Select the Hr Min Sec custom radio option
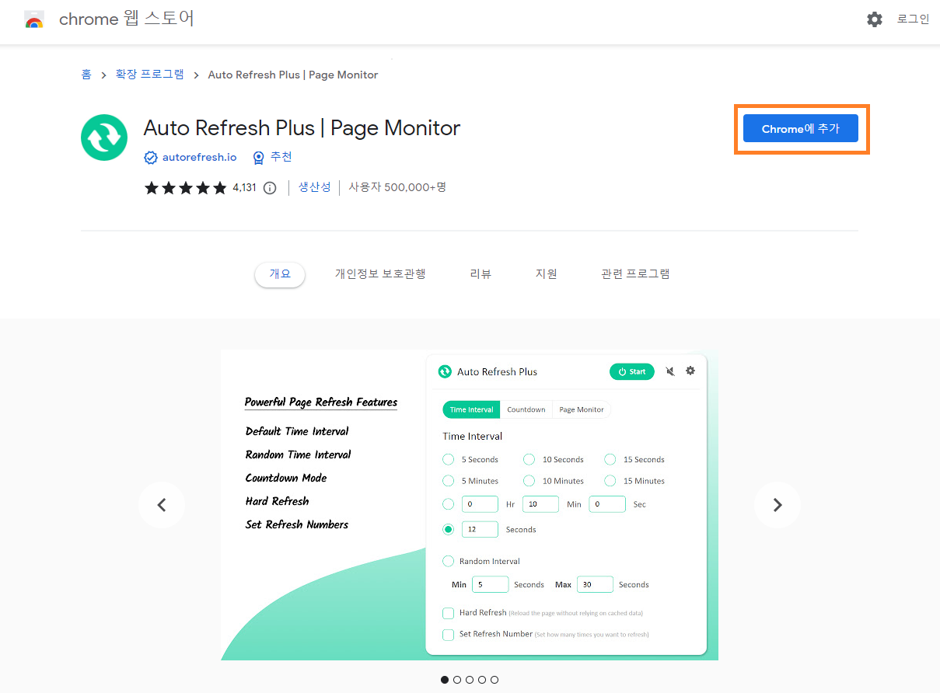Viewport: 940px width, 693px height. click(x=448, y=504)
